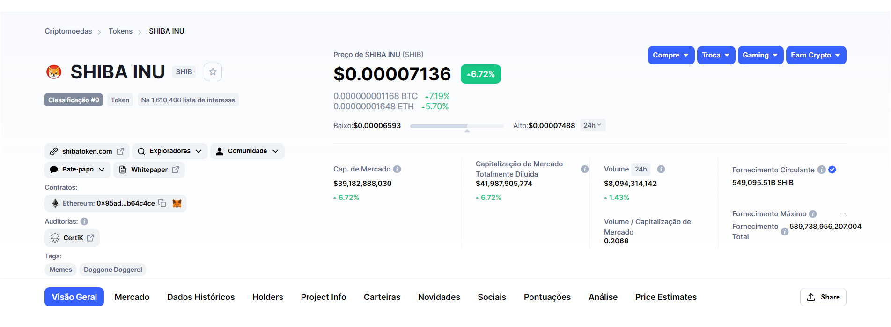Click the Doggone Doggerel tag

tap(113, 270)
